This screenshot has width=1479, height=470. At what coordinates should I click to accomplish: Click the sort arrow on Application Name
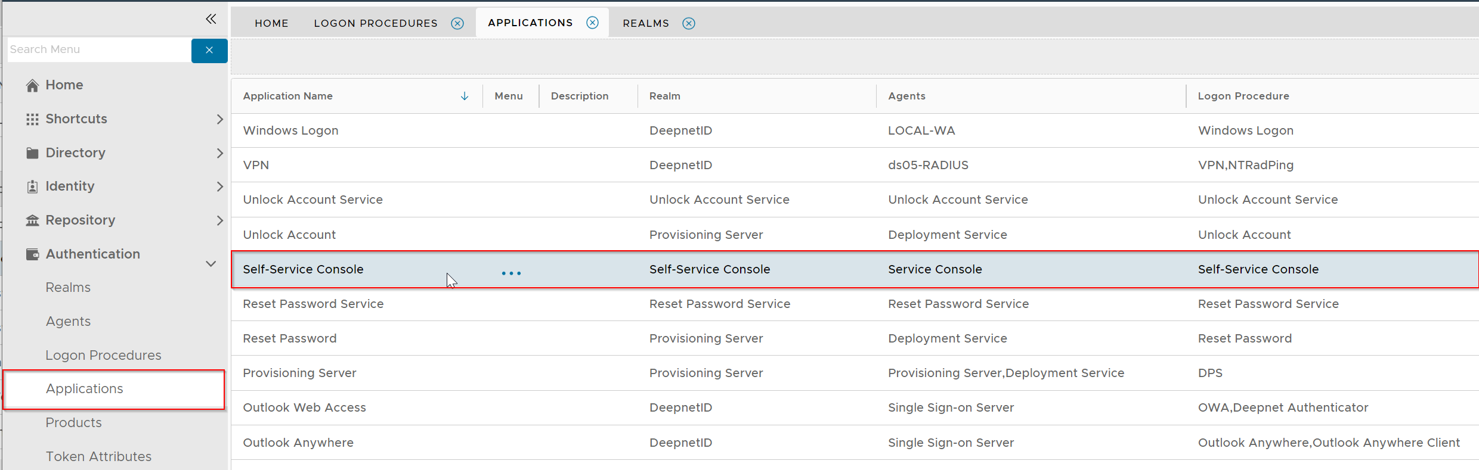coord(465,97)
